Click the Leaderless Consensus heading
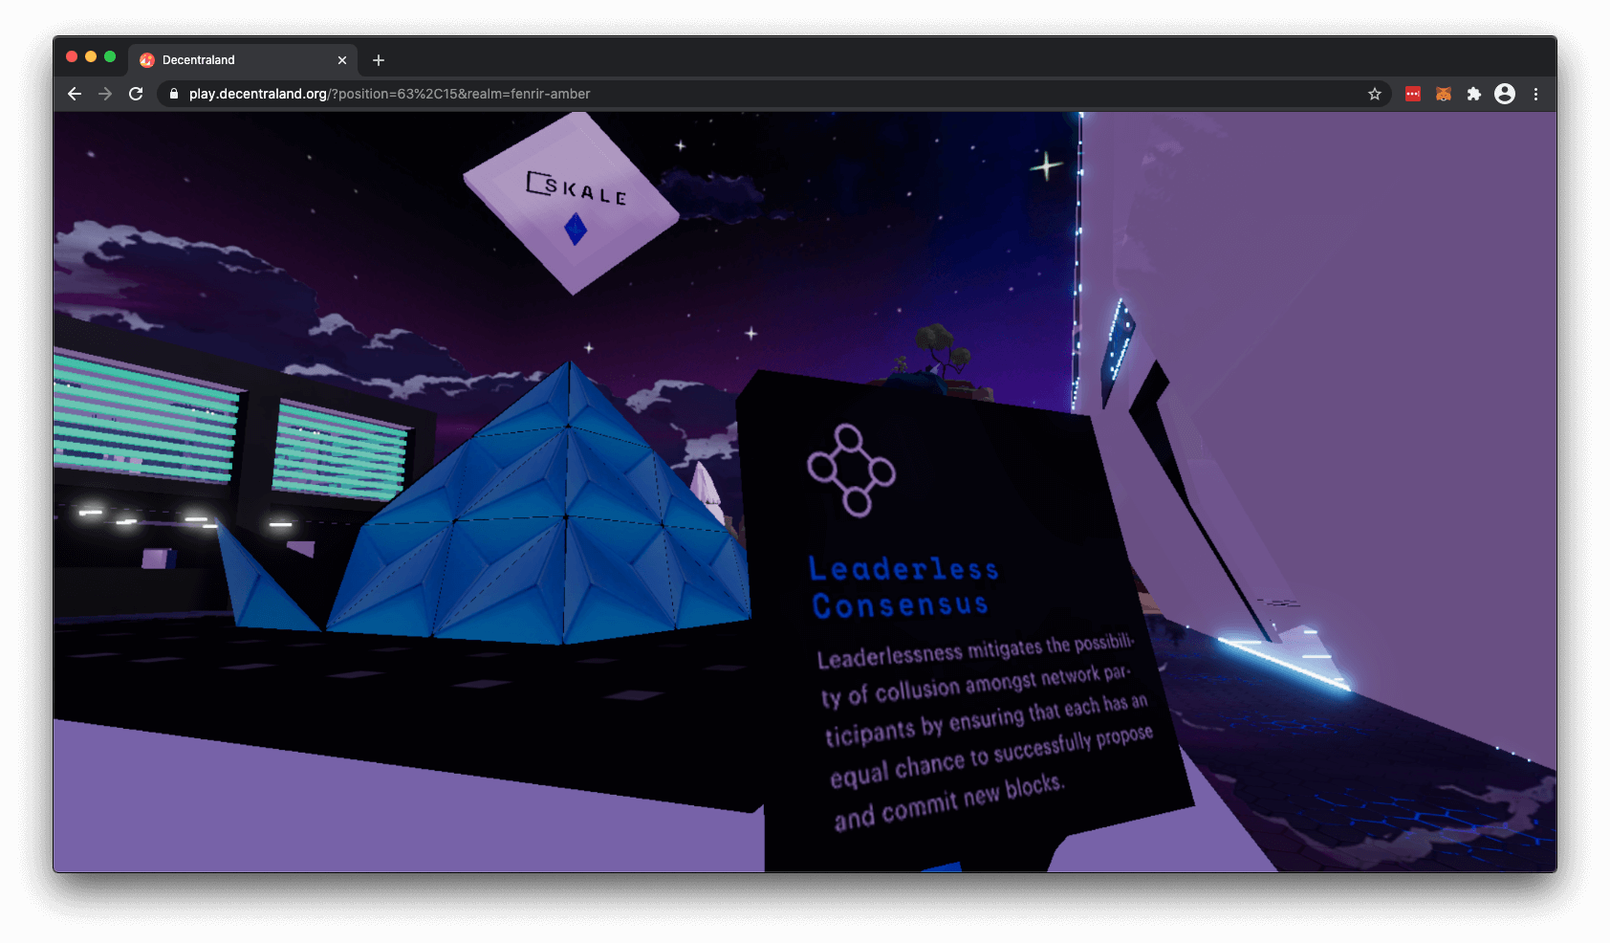Image resolution: width=1610 pixels, height=943 pixels. point(903,587)
